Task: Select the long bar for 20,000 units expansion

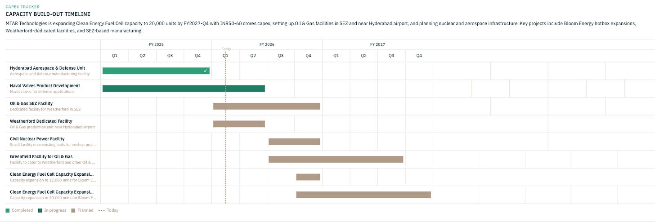Action: 363,195
